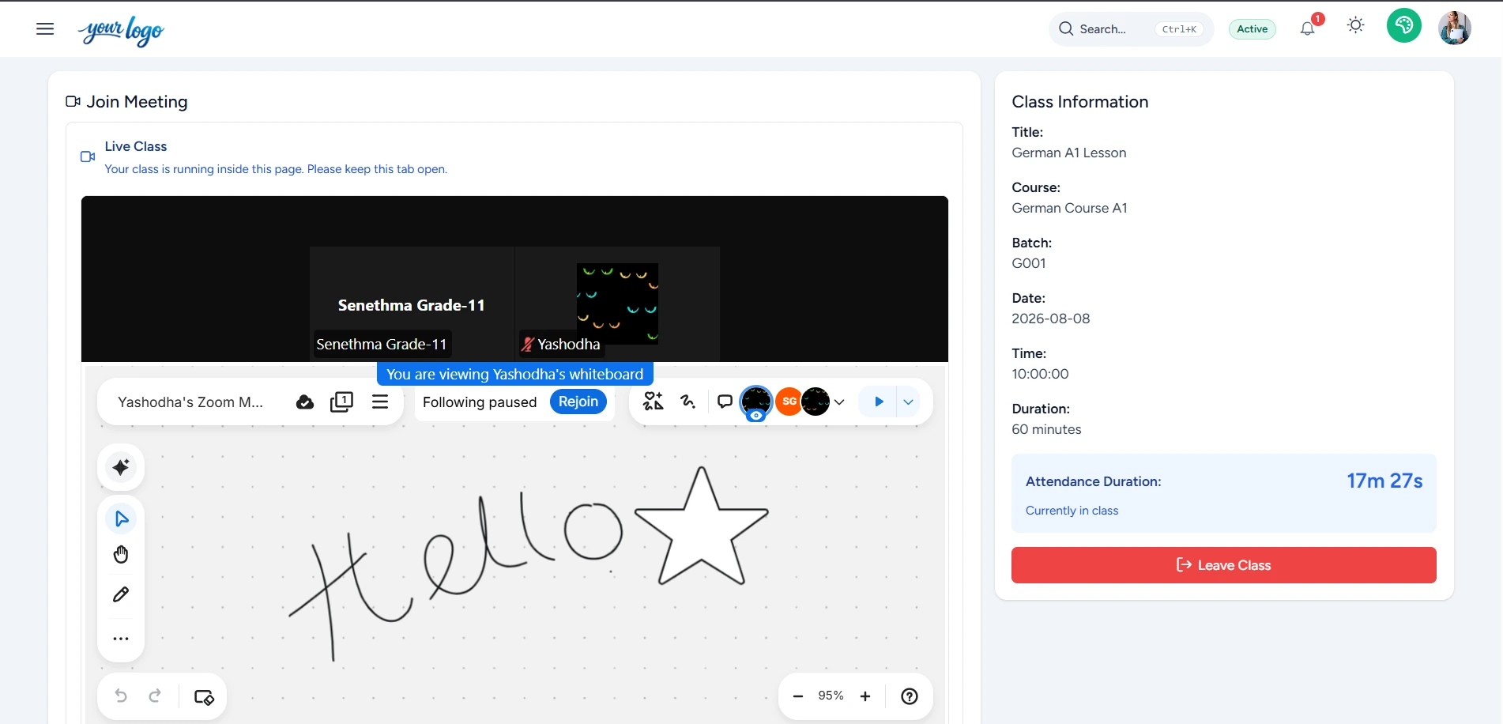Click Yashodha's muted microphone icon

coord(528,345)
